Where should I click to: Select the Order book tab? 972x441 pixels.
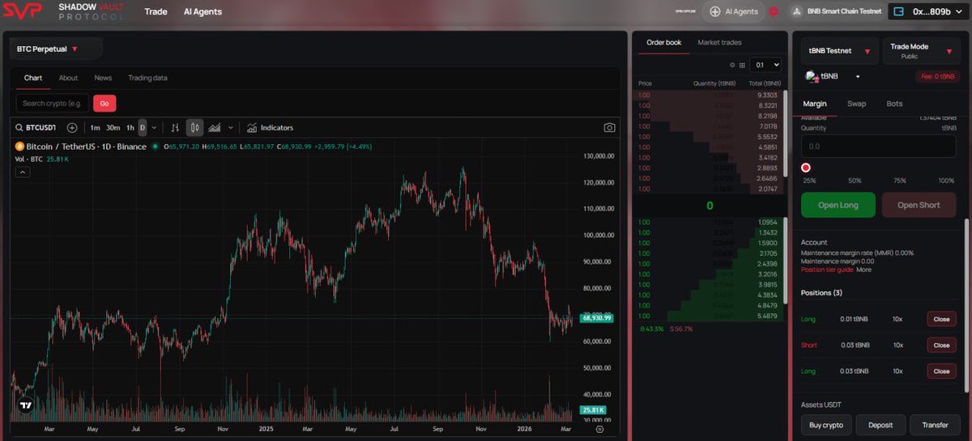tap(663, 43)
